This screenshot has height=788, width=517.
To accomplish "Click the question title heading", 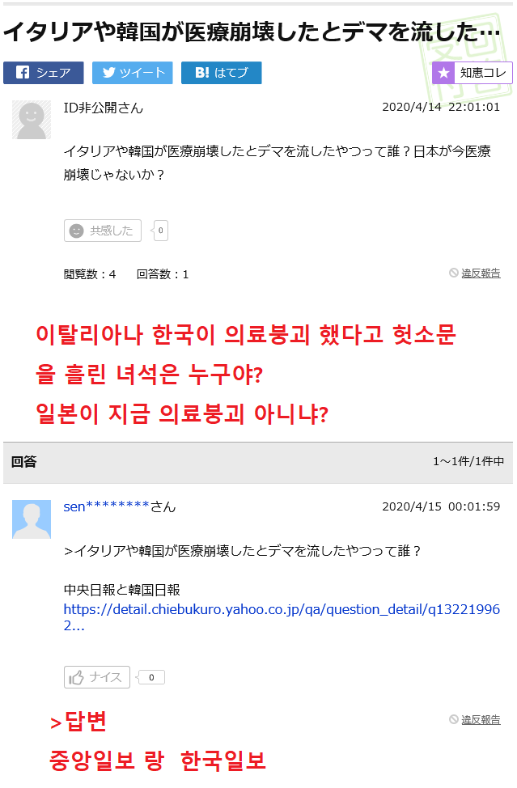I will (251, 32).
